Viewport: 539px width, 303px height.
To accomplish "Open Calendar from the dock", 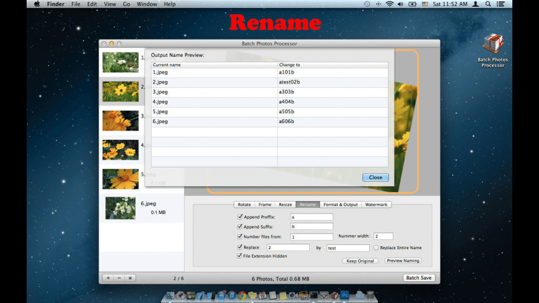I will [262, 296].
